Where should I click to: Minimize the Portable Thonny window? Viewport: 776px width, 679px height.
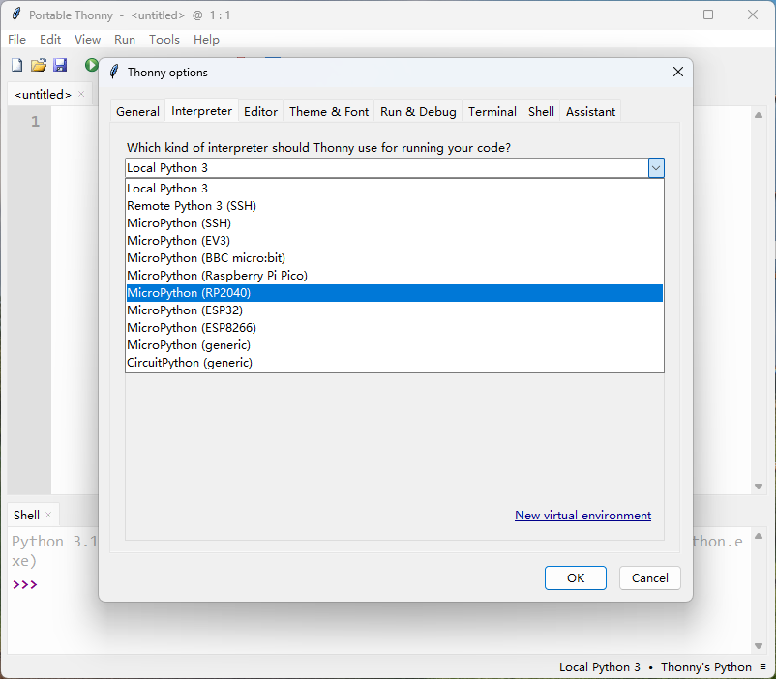665,15
